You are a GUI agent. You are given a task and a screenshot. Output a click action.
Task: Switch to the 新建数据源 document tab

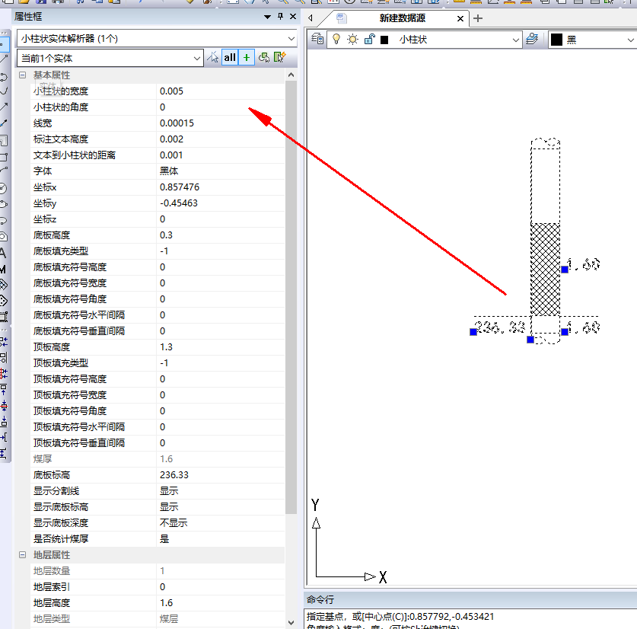pos(402,18)
